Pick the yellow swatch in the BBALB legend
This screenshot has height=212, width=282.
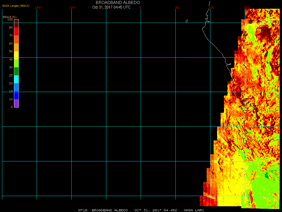[16, 55]
